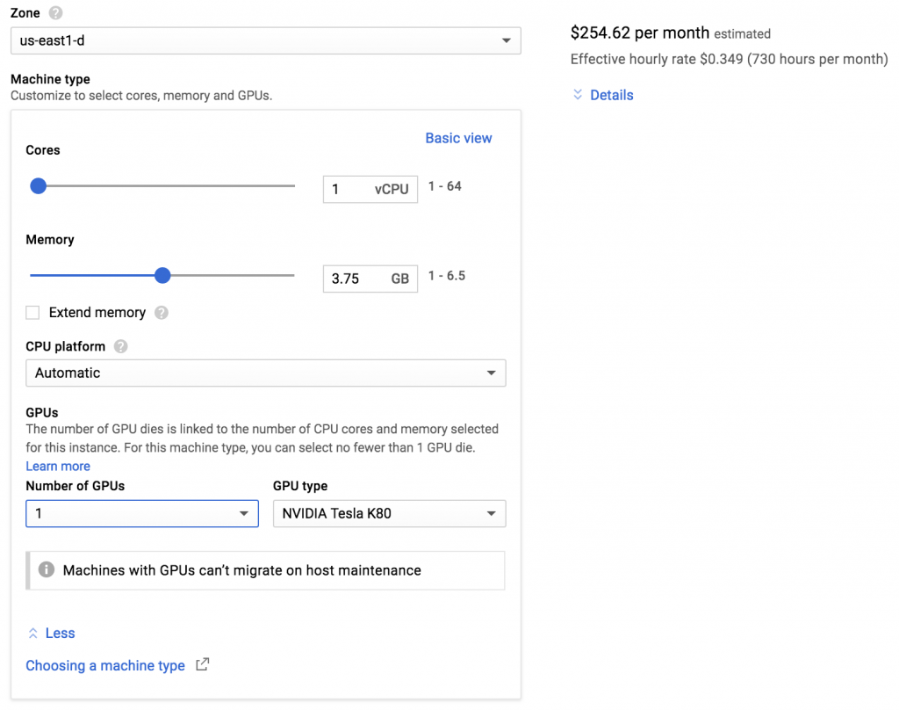Open the Extend memory help tooltip icon
Screen dimensions: 899x710
[162, 312]
